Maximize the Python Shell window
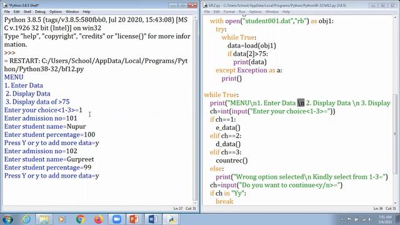This screenshot has width=400, height=225. click(182, 6)
